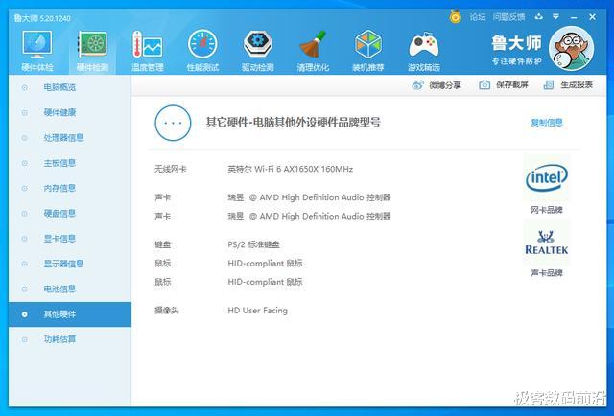614x416 pixels.
Task: Open 温度管理 temperature management icon
Action: click(x=147, y=51)
